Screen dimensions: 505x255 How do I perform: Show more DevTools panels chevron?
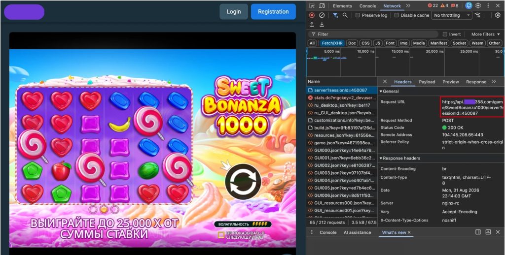pos(408,6)
